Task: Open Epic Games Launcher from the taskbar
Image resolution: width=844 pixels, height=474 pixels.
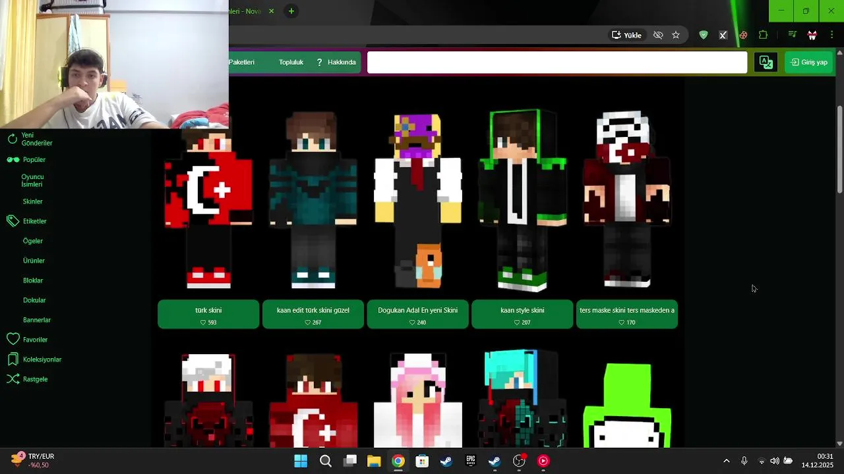Action: pyautogui.click(x=471, y=461)
